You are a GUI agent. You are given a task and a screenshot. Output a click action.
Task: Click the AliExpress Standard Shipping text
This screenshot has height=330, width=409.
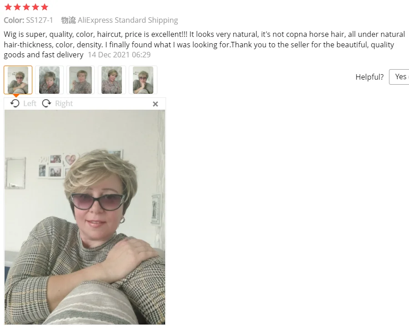click(128, 20)
